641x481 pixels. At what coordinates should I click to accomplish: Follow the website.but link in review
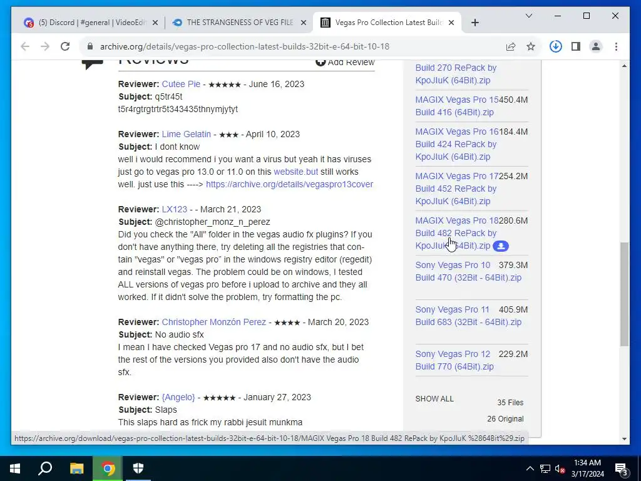click(x=295, y=172)
